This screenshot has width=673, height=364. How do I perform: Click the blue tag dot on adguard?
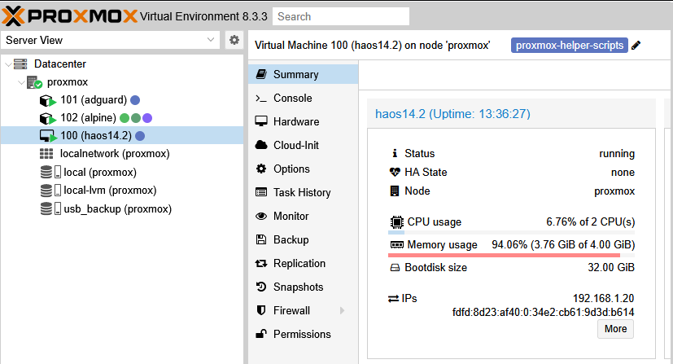tap(135, 100)
